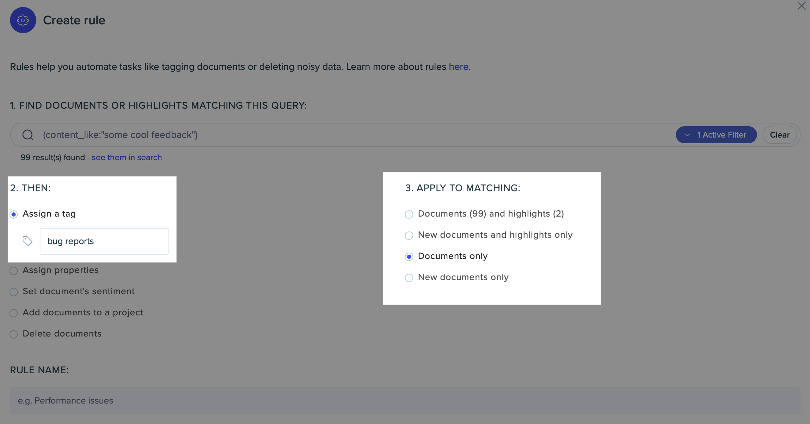Close the Create rule dialog
Image resolution: width=810 pixels, height=424 pixels.
[x=802, y=6]
